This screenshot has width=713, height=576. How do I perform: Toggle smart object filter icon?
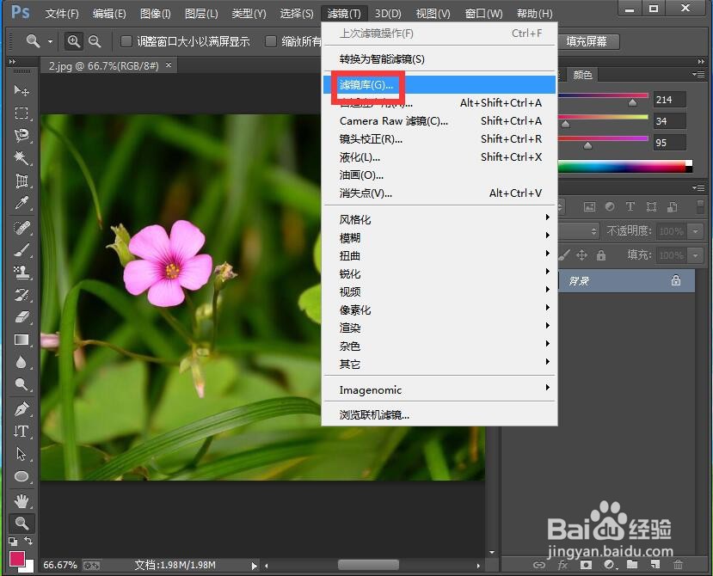pyautogui.click(x=672, y=207)
